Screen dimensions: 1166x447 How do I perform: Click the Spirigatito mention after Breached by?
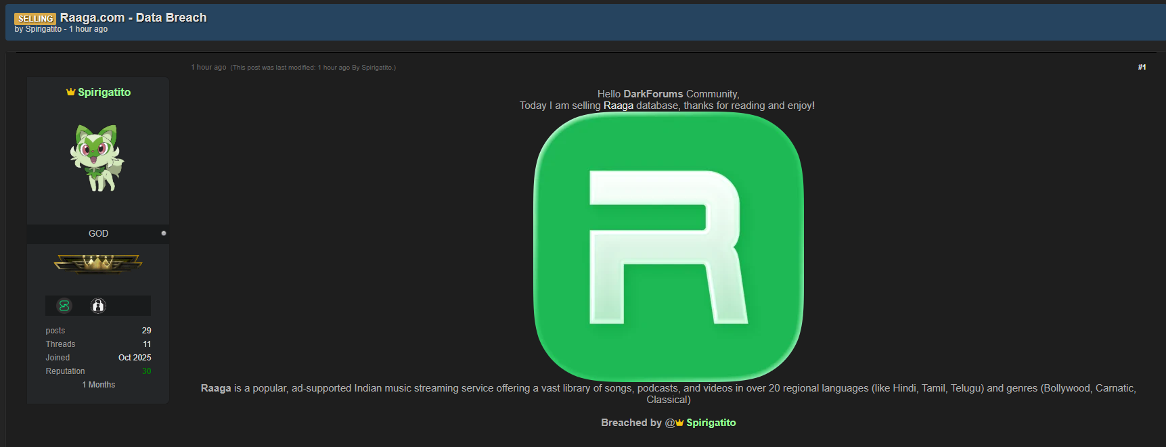point(711,423)
